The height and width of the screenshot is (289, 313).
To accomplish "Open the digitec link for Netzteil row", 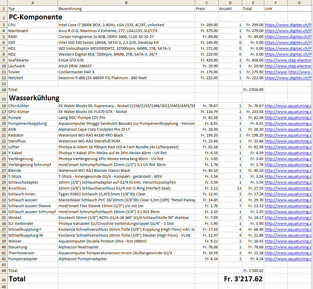I will [288, 78].
